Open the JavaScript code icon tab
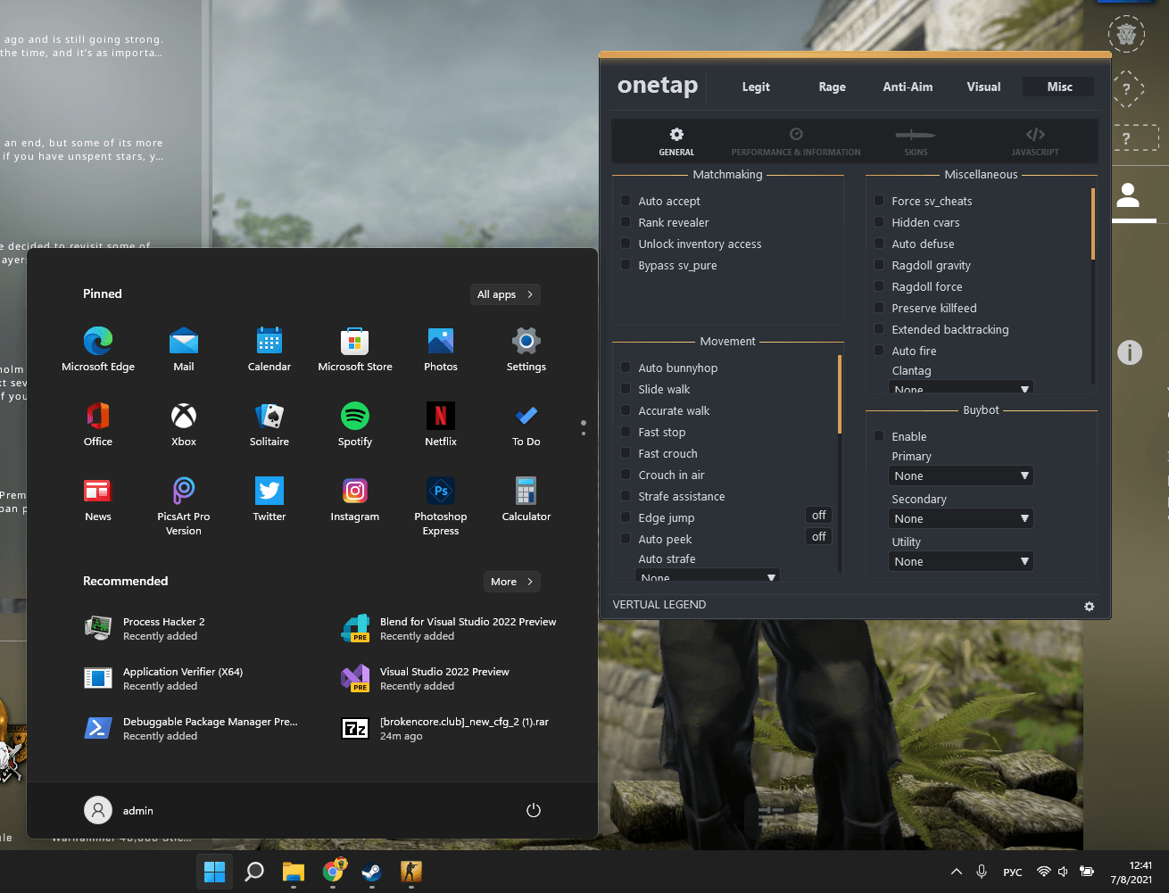Screen dimensions: 1169x893 (x=1035, y=141)
